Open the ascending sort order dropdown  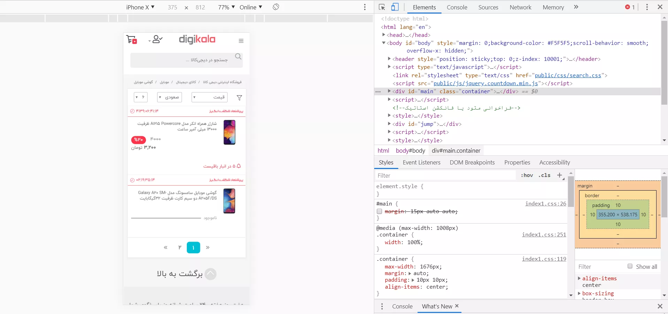[169, 97]
